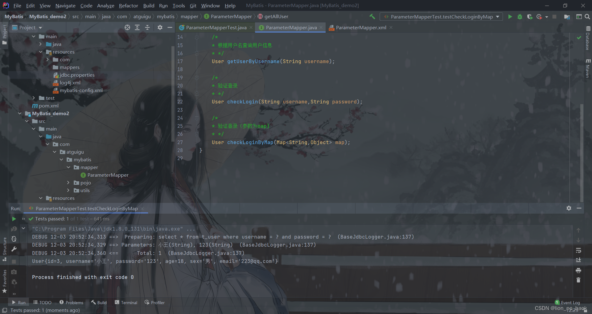Open the Git menu
This screenshot has width=592, height=314.
(x=193, y=6)
